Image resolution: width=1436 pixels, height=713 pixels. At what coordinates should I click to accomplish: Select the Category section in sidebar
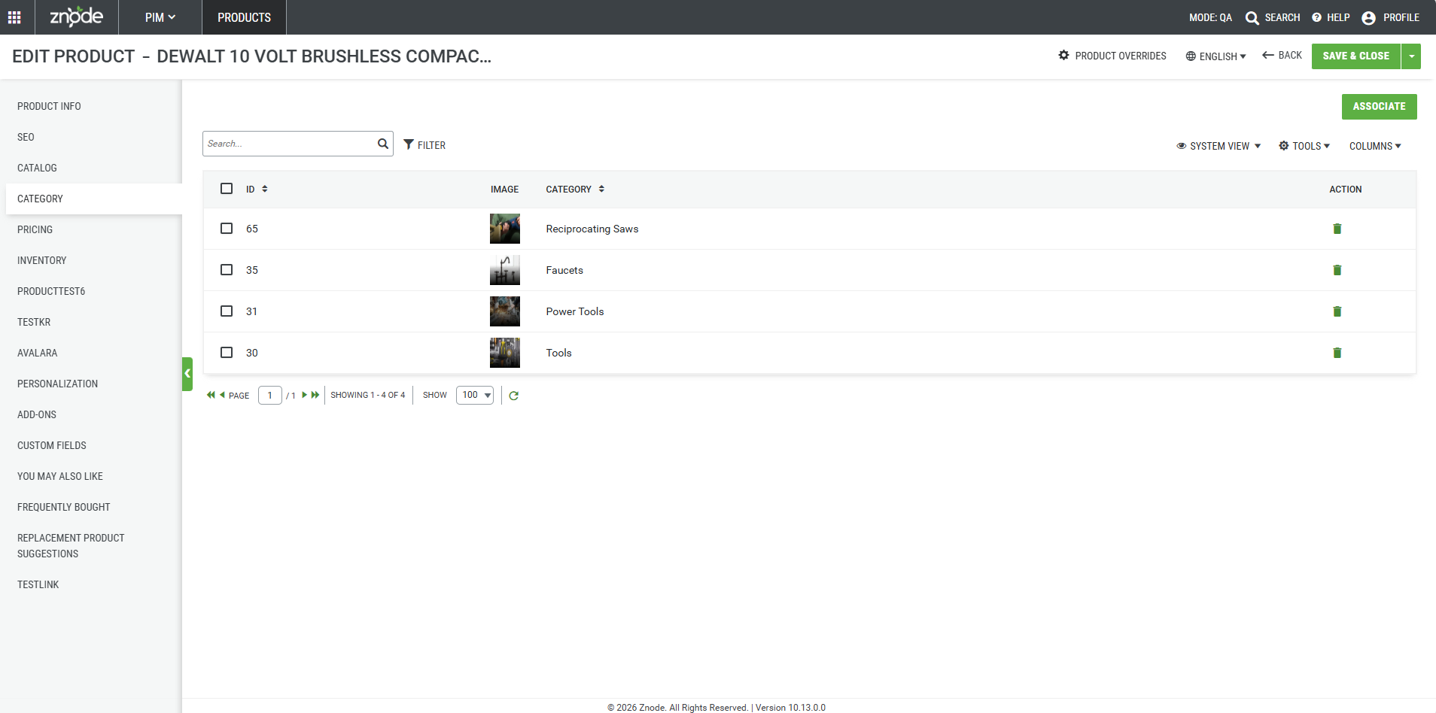(94, 199)
